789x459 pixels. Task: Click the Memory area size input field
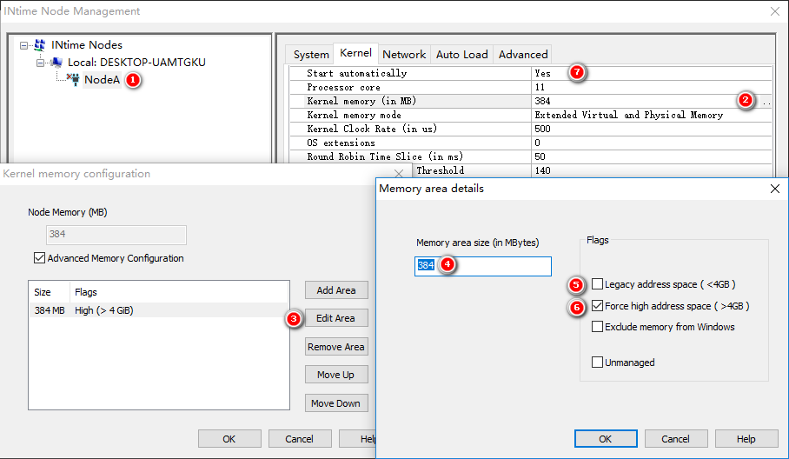tap(483, 266)
